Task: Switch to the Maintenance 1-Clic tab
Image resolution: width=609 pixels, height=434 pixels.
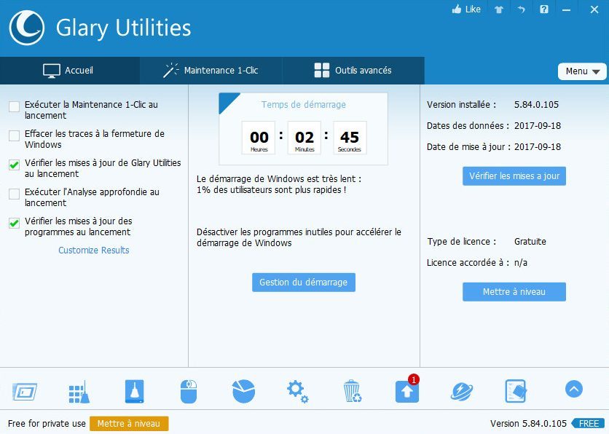Action: coord(211,71)
